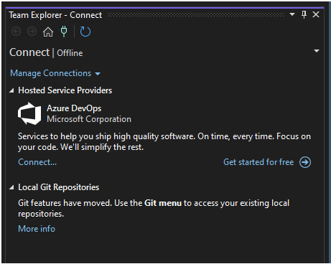331x264 pixels.
Task: Select the Azure DevOps provider name
Action: tap(74, 108)
